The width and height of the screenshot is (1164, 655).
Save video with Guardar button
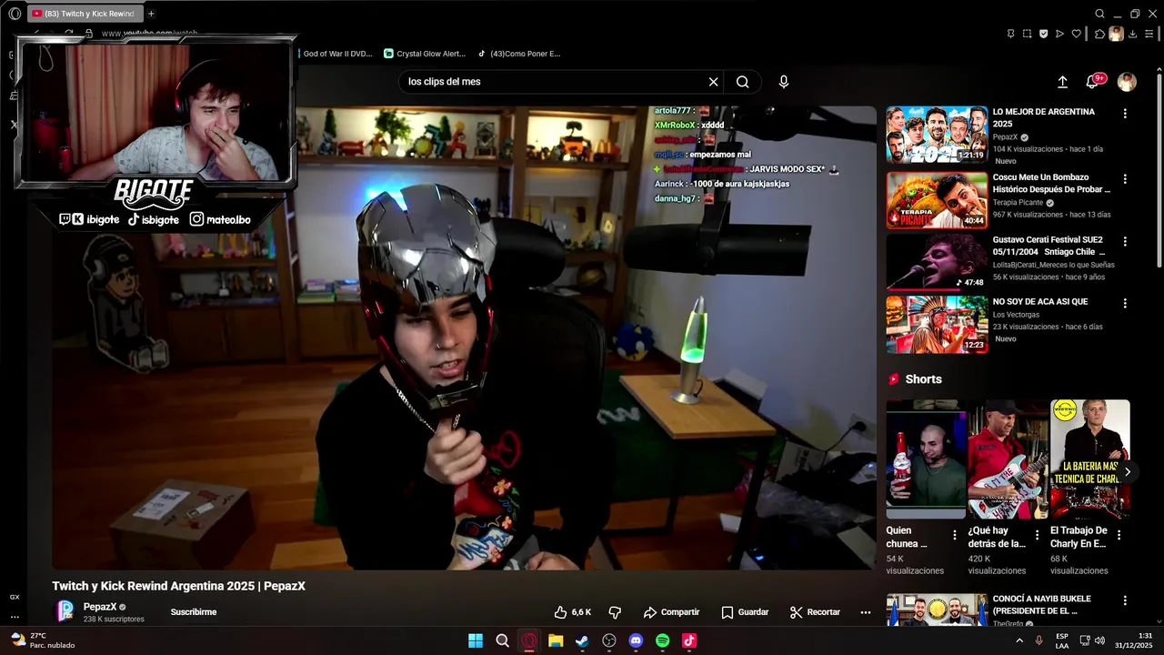point(745,612)
